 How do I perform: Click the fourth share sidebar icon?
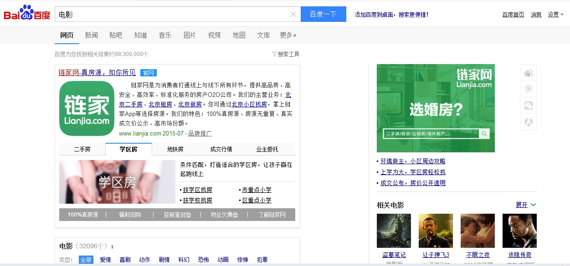coord(529,122)
